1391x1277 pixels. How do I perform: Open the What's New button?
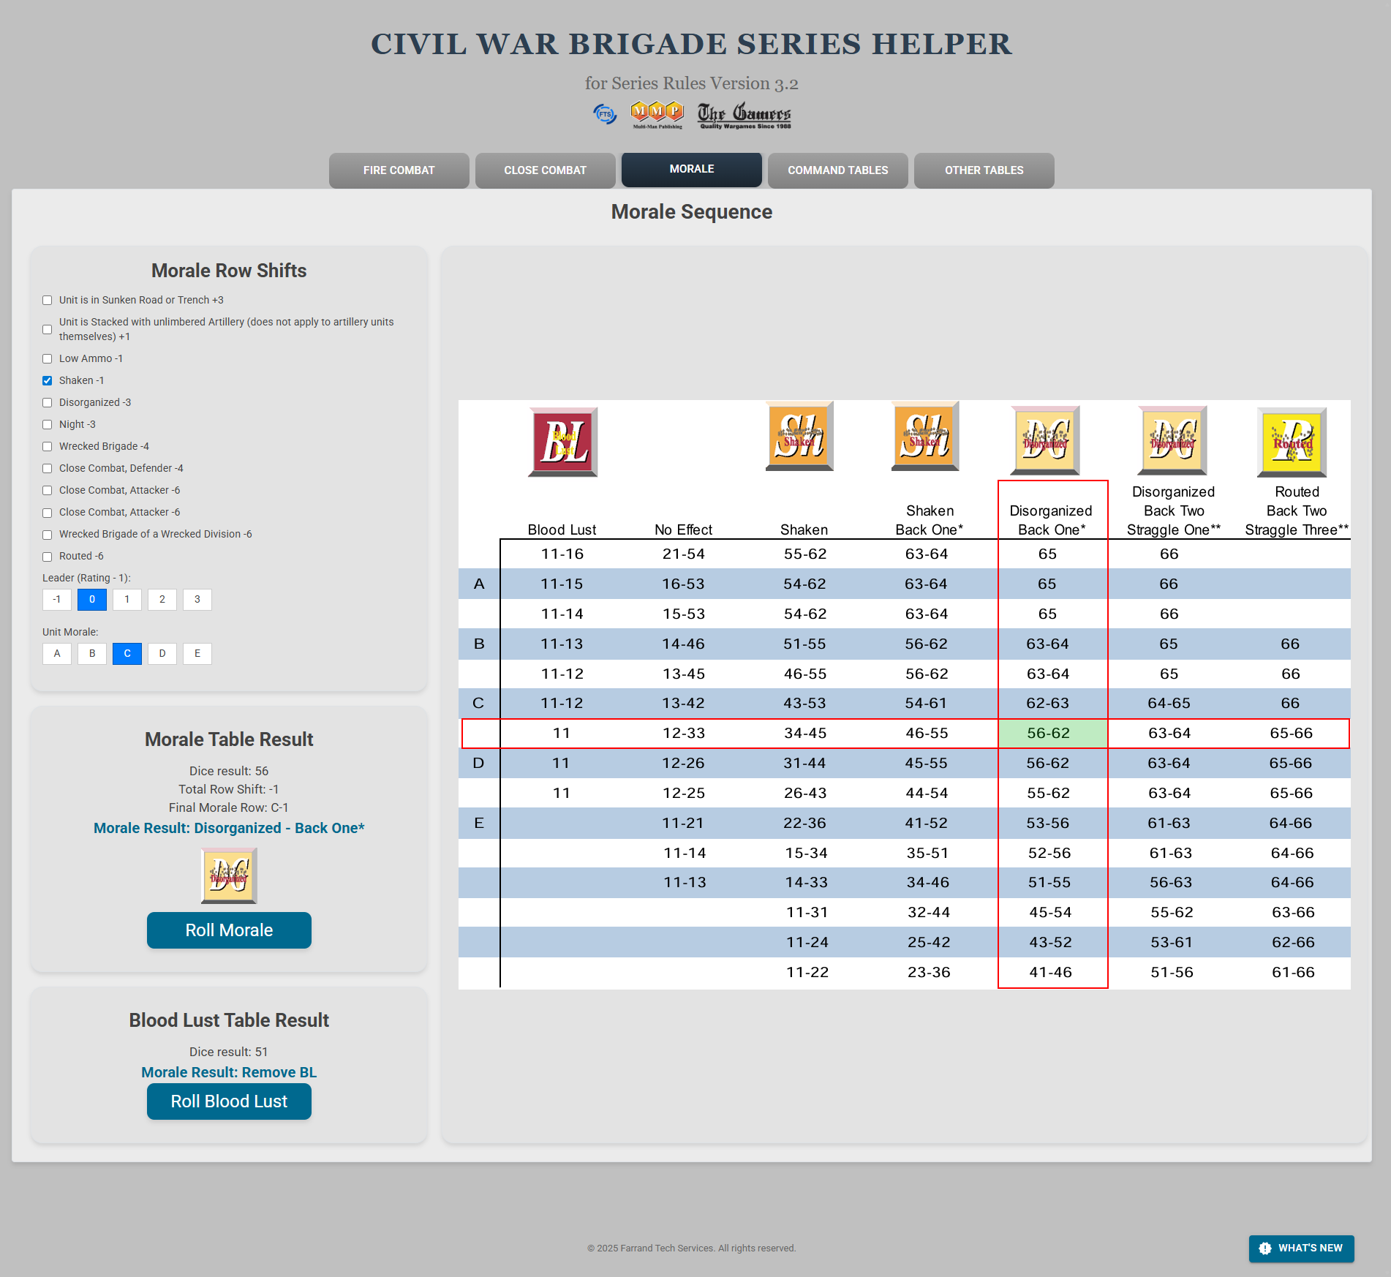click(x=1302, y=1248)
